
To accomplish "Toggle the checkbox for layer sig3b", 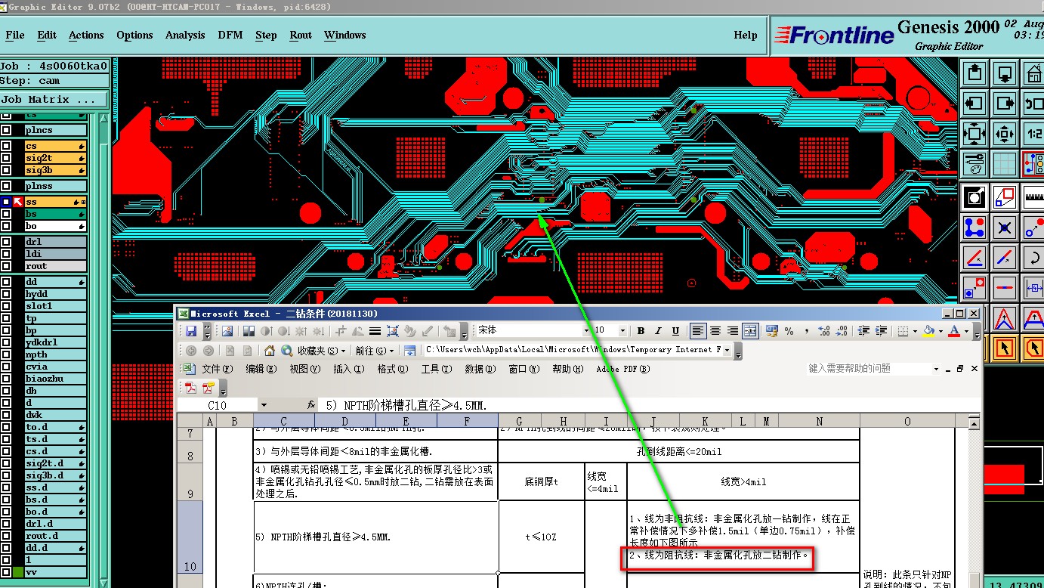I will click(x=6, y=170).
